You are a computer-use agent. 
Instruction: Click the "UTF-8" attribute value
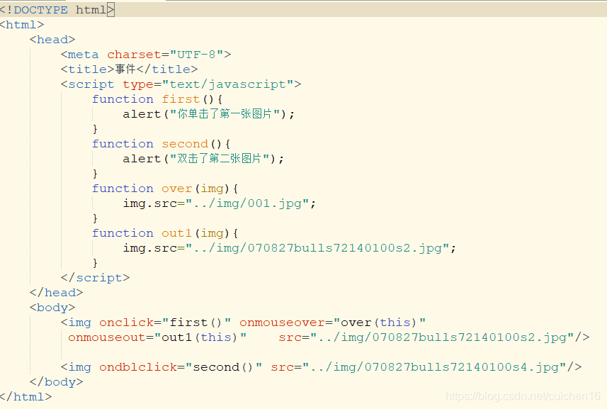[x=196, y=55]
